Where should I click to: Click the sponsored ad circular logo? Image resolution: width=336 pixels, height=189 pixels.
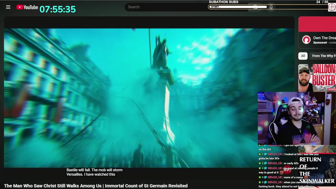(x=306, y=40)
